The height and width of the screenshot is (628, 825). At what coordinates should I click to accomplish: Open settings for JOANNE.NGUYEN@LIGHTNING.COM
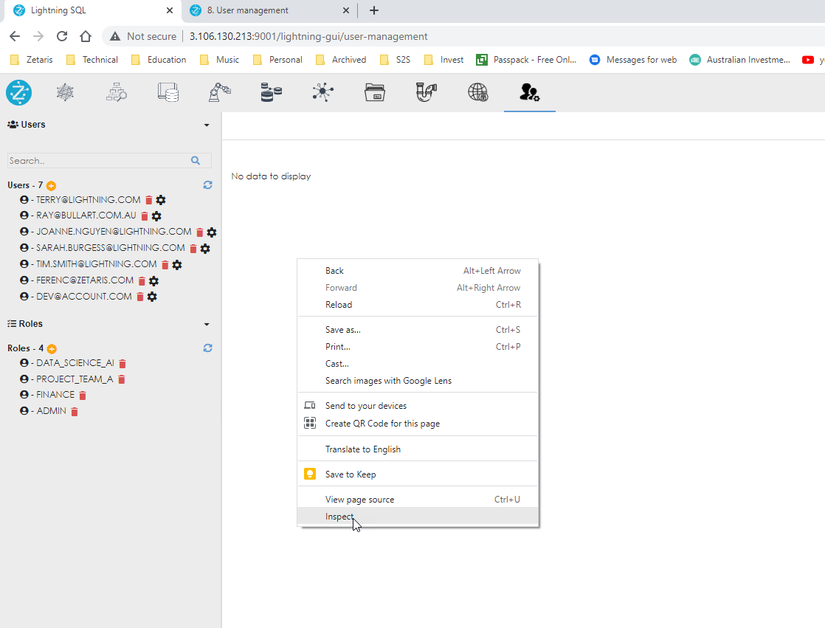click(212, 232)
